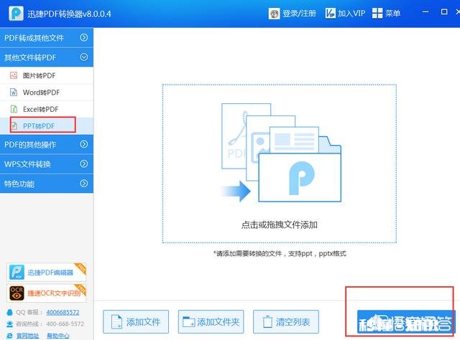Image resolution: width=460 pixels, height=340 pixels.
Task: Click chevron next to 特色功能
Action: click(84, 184)
